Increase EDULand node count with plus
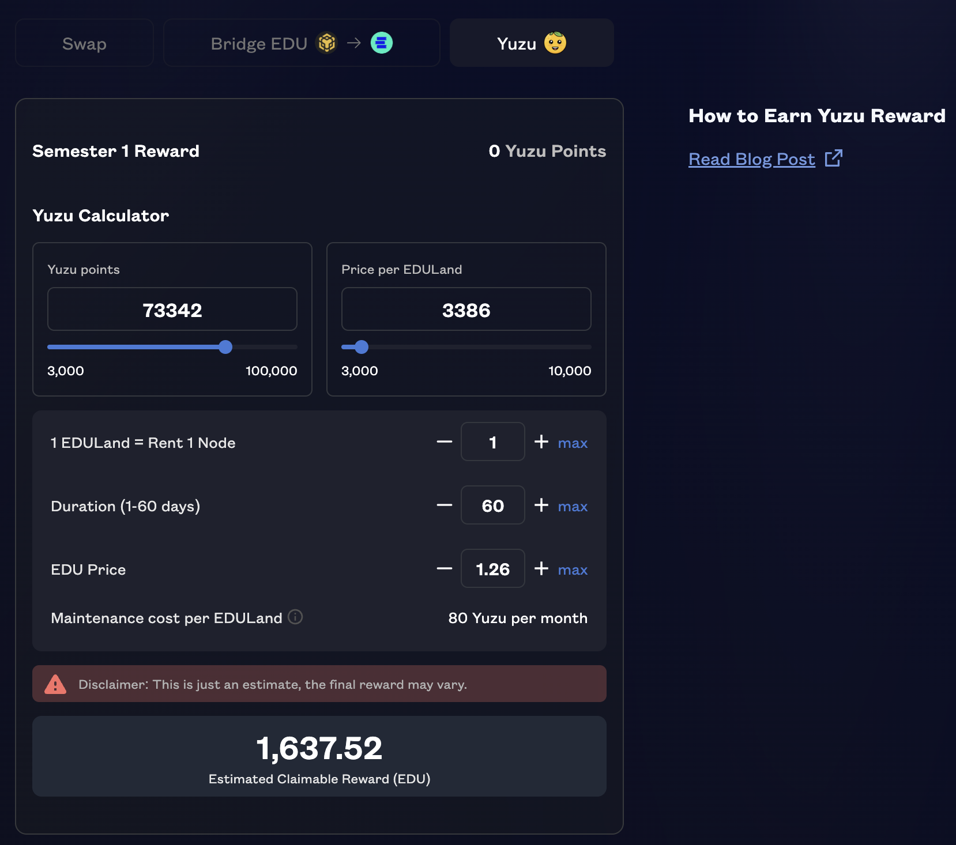This screenshot has width=956, height=845. point(541,442)
